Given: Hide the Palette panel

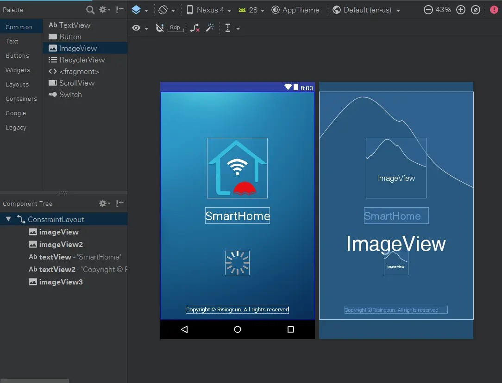Looking at the screenshot, I should coord(120,10).
